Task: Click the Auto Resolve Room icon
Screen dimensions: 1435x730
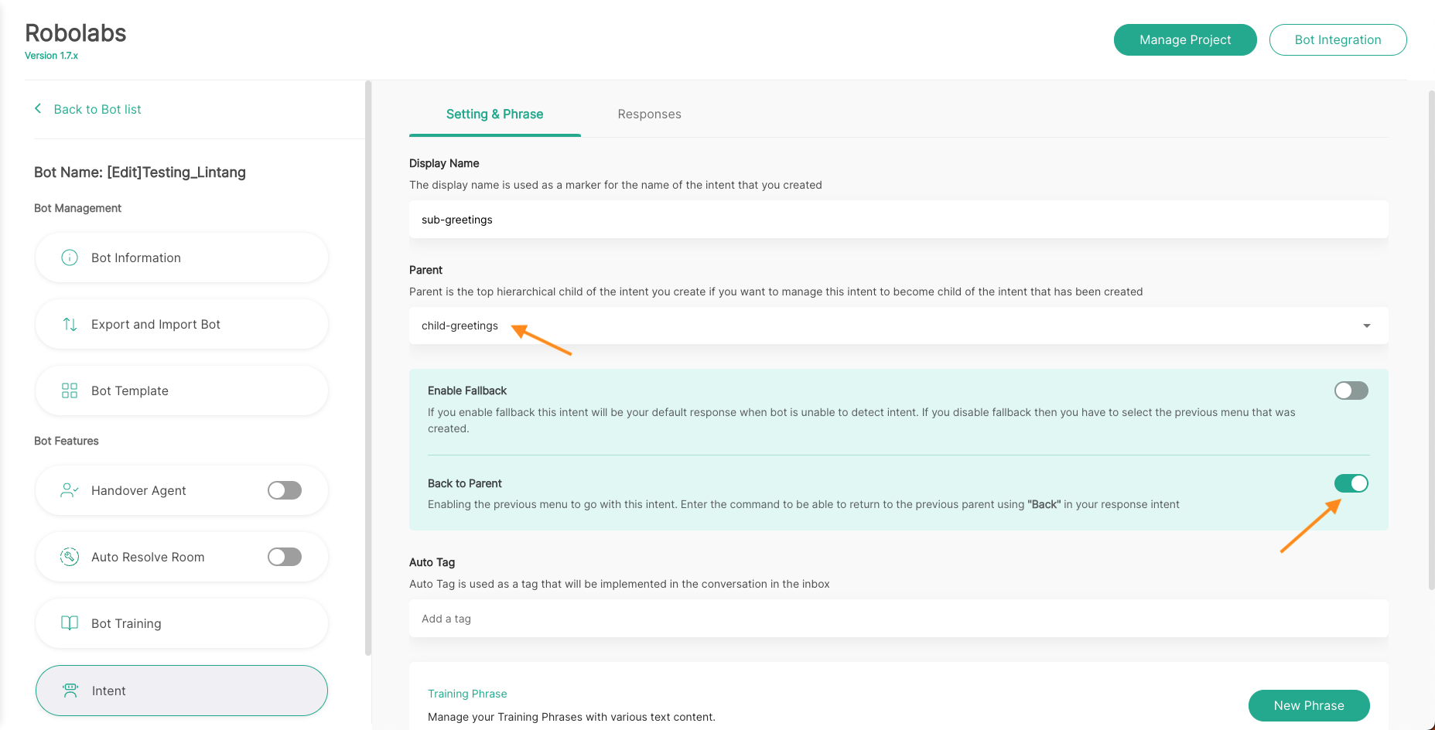Action: (x=70, y=557)
